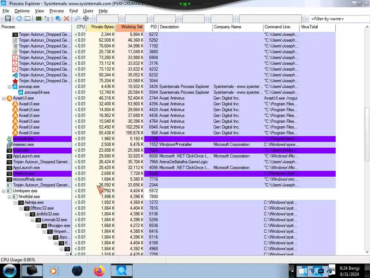The height and width of the screenshot is (278, 370).
Task: Open the System Information graph icon
Action: pos(39,18)
